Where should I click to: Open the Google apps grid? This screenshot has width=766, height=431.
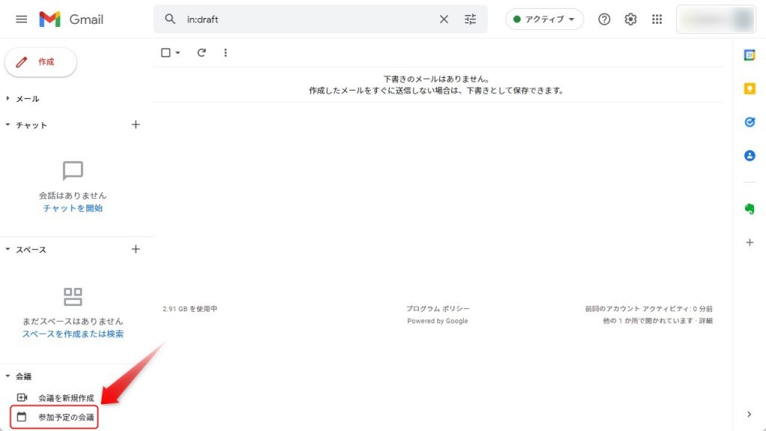coord(657,19)
